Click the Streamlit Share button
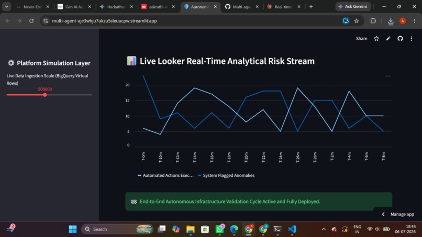The image size is (422, 237). click(361, 39)
